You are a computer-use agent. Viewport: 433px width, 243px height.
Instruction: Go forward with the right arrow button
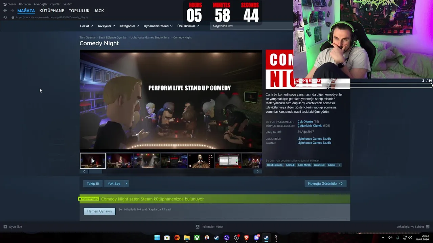(12, 11)
